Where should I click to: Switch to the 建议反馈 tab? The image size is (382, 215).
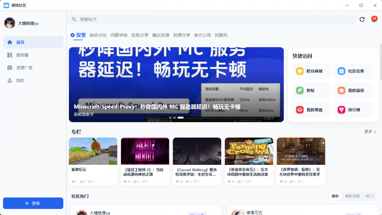tap(161, 35)
